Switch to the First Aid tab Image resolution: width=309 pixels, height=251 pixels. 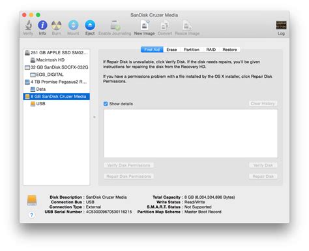click(152, 50)
